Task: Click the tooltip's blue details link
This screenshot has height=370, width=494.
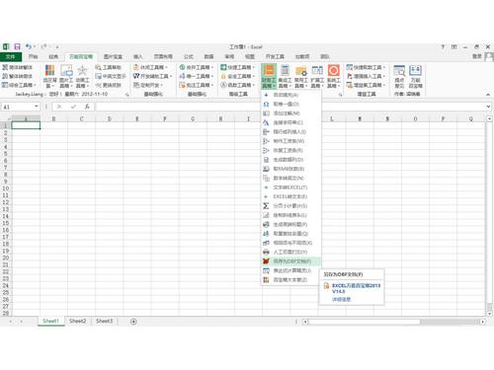Action: [x=341, y=299]
